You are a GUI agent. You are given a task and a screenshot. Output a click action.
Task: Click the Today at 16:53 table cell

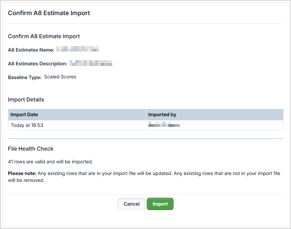27,125
